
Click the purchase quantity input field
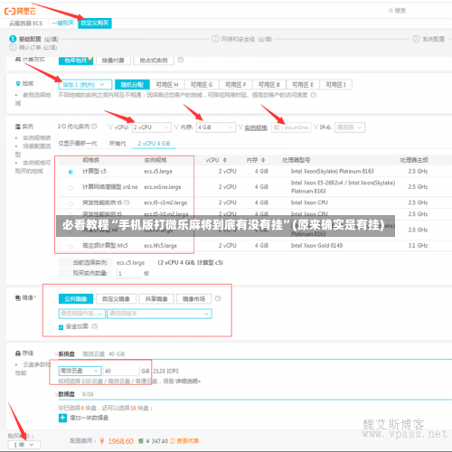(x=129, y=273)
